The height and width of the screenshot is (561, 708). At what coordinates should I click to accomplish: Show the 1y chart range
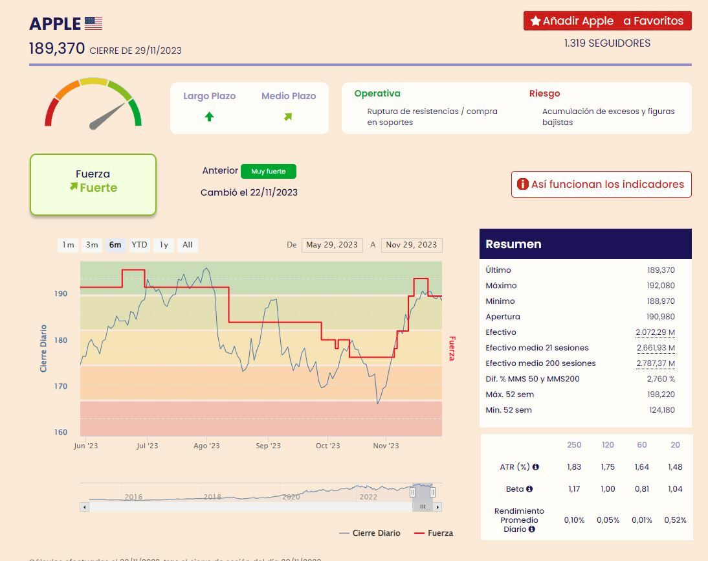point(164,245)
